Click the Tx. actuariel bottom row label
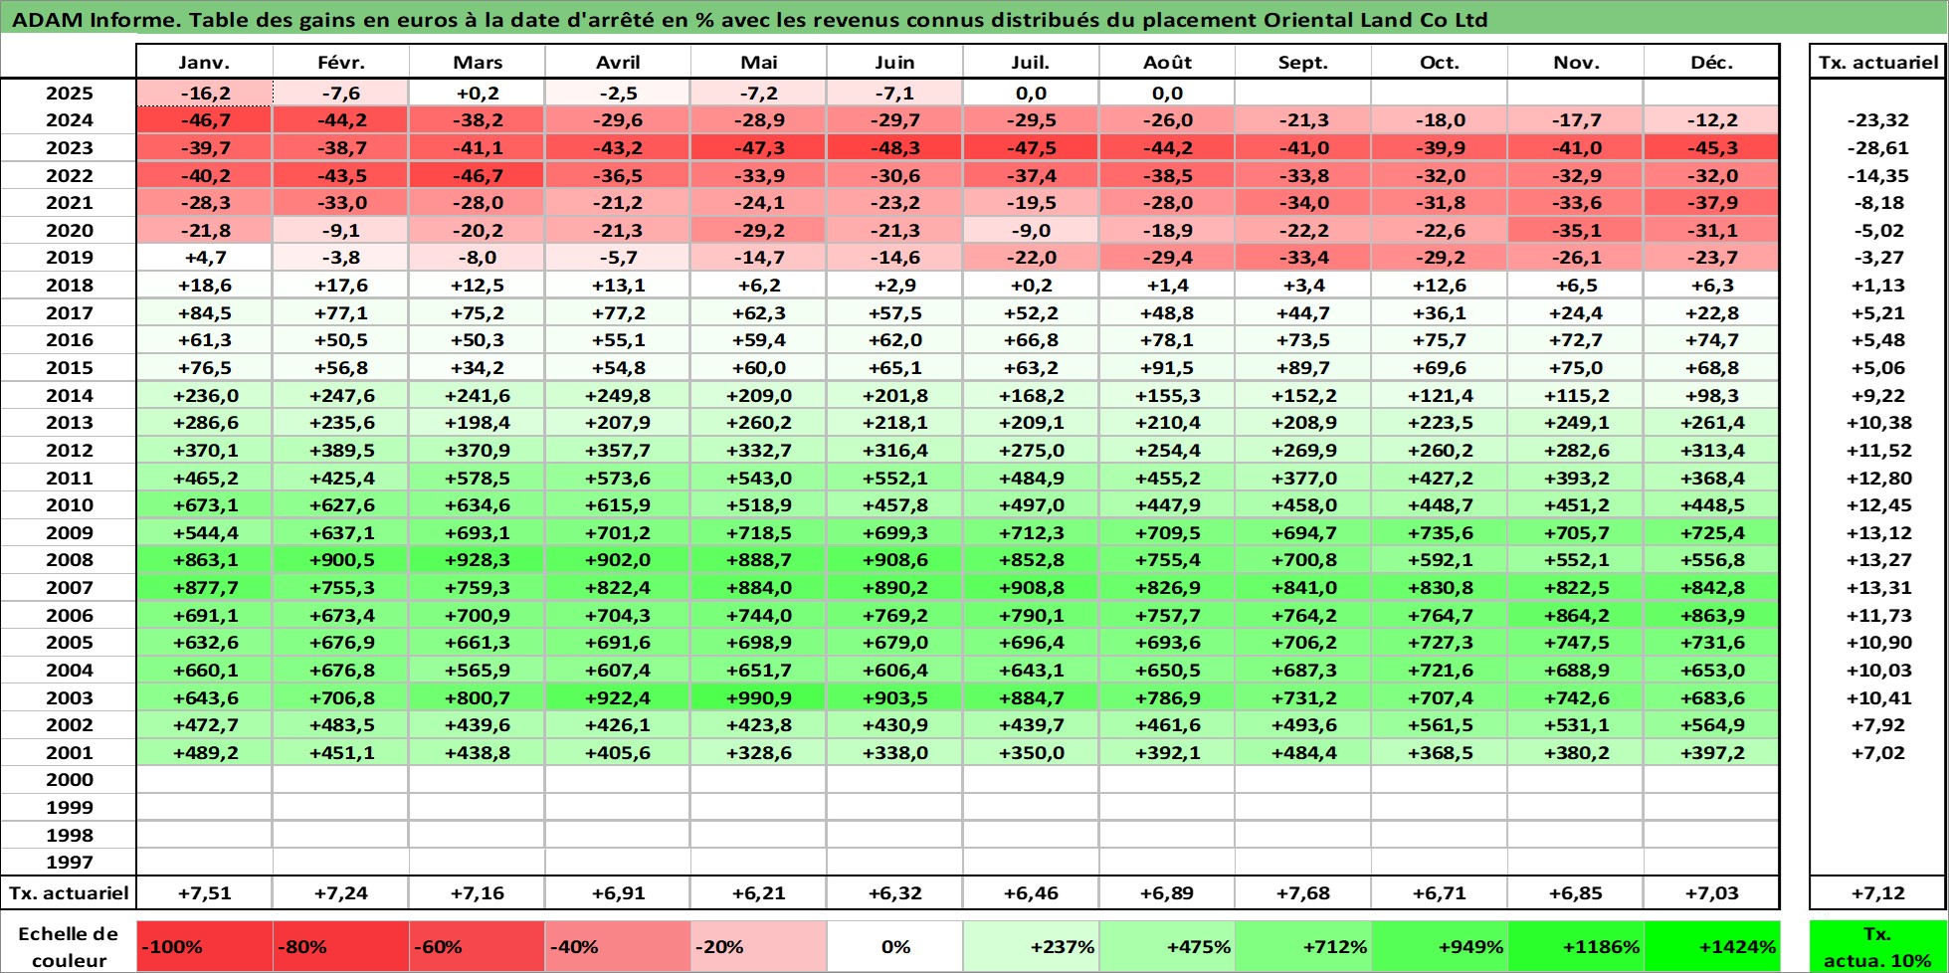Viewport: 1949px width, 973px height. [69, 893]
